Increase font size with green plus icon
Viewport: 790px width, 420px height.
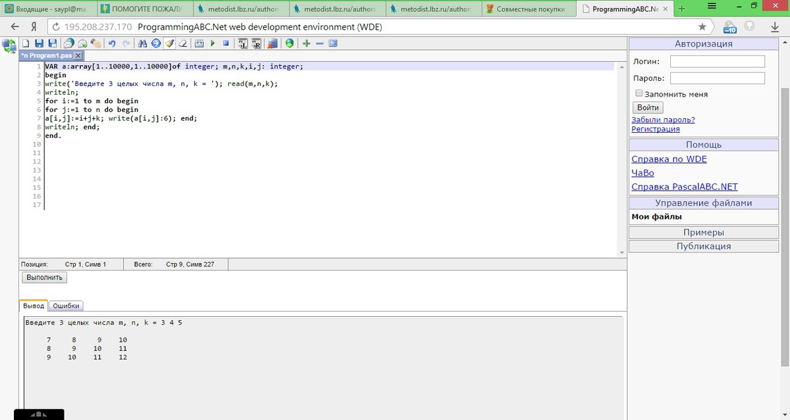point(306,43)
